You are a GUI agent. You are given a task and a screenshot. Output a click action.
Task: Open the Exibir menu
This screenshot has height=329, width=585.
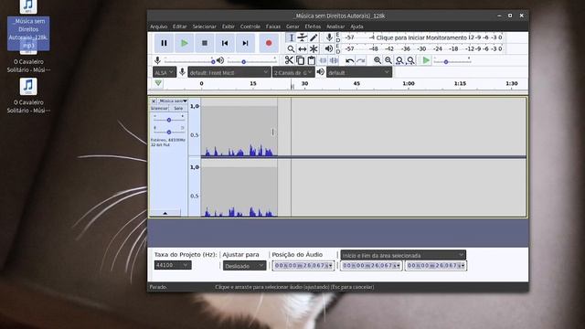pyautogui.click(x=228, y=27)
